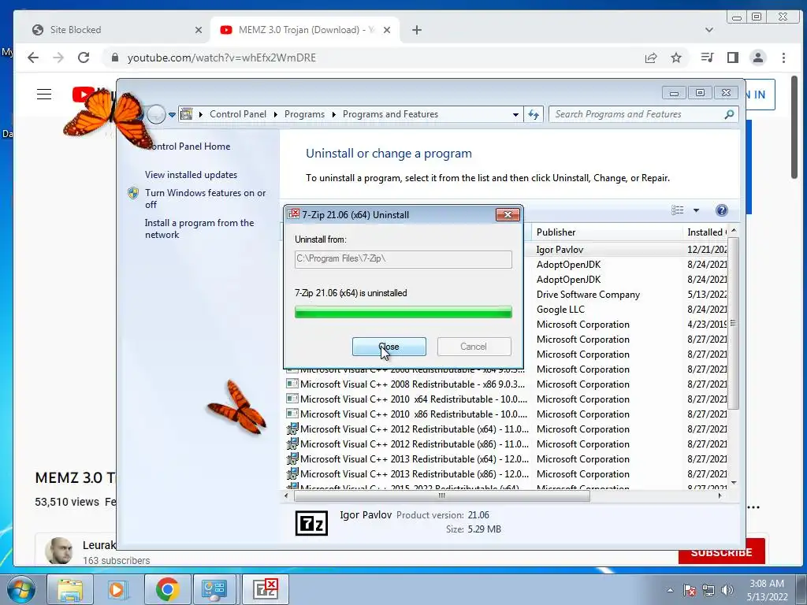Open Windows Media Player from the taskbar
The width and height of the screenshot is (807, 605).
point(118,589)
